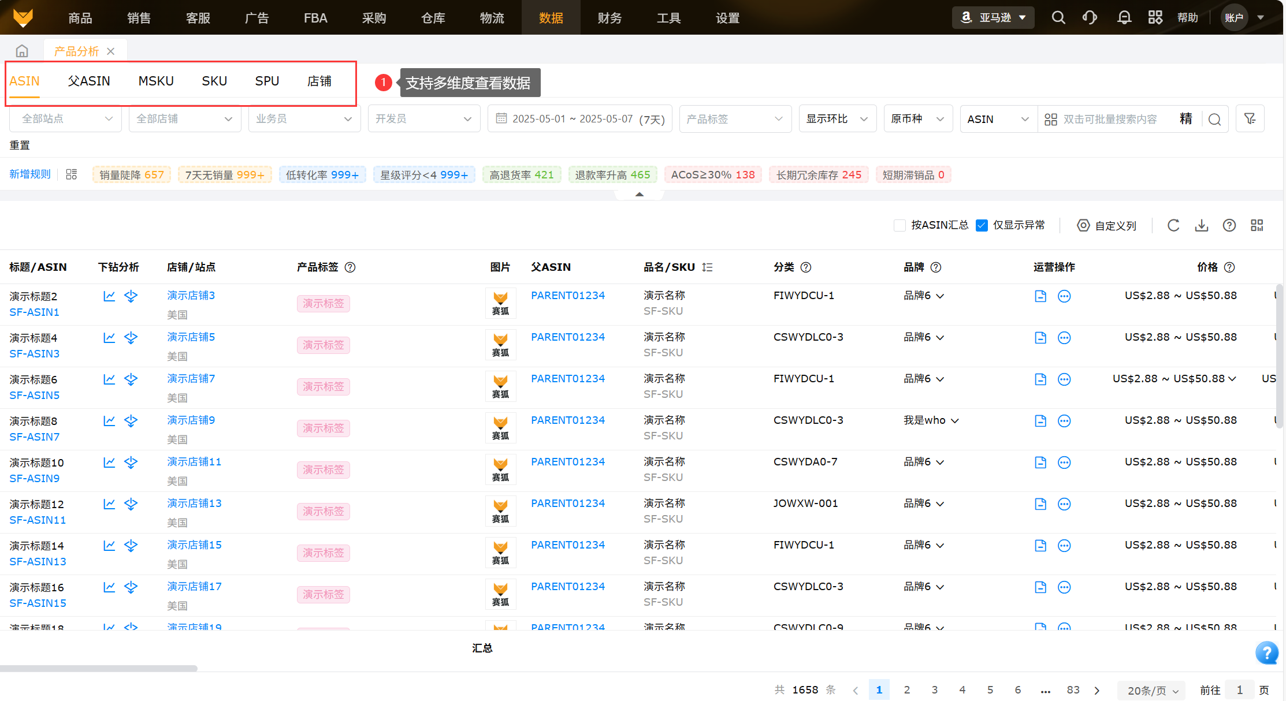Viewport: 1286px width, 701px height.
Task: Click the 新增规则 link
Action: 30,174
